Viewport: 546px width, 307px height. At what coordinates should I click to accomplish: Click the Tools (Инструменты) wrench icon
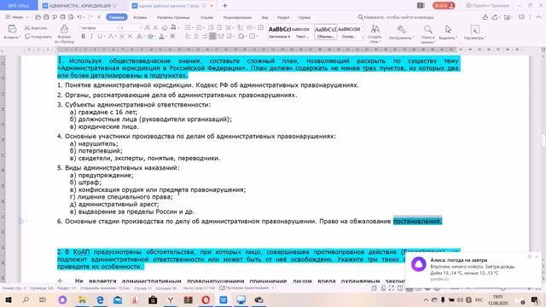401,29
